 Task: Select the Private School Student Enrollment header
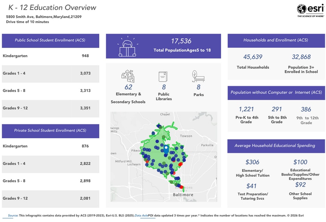pyautogui.click(x=51, y=131)
